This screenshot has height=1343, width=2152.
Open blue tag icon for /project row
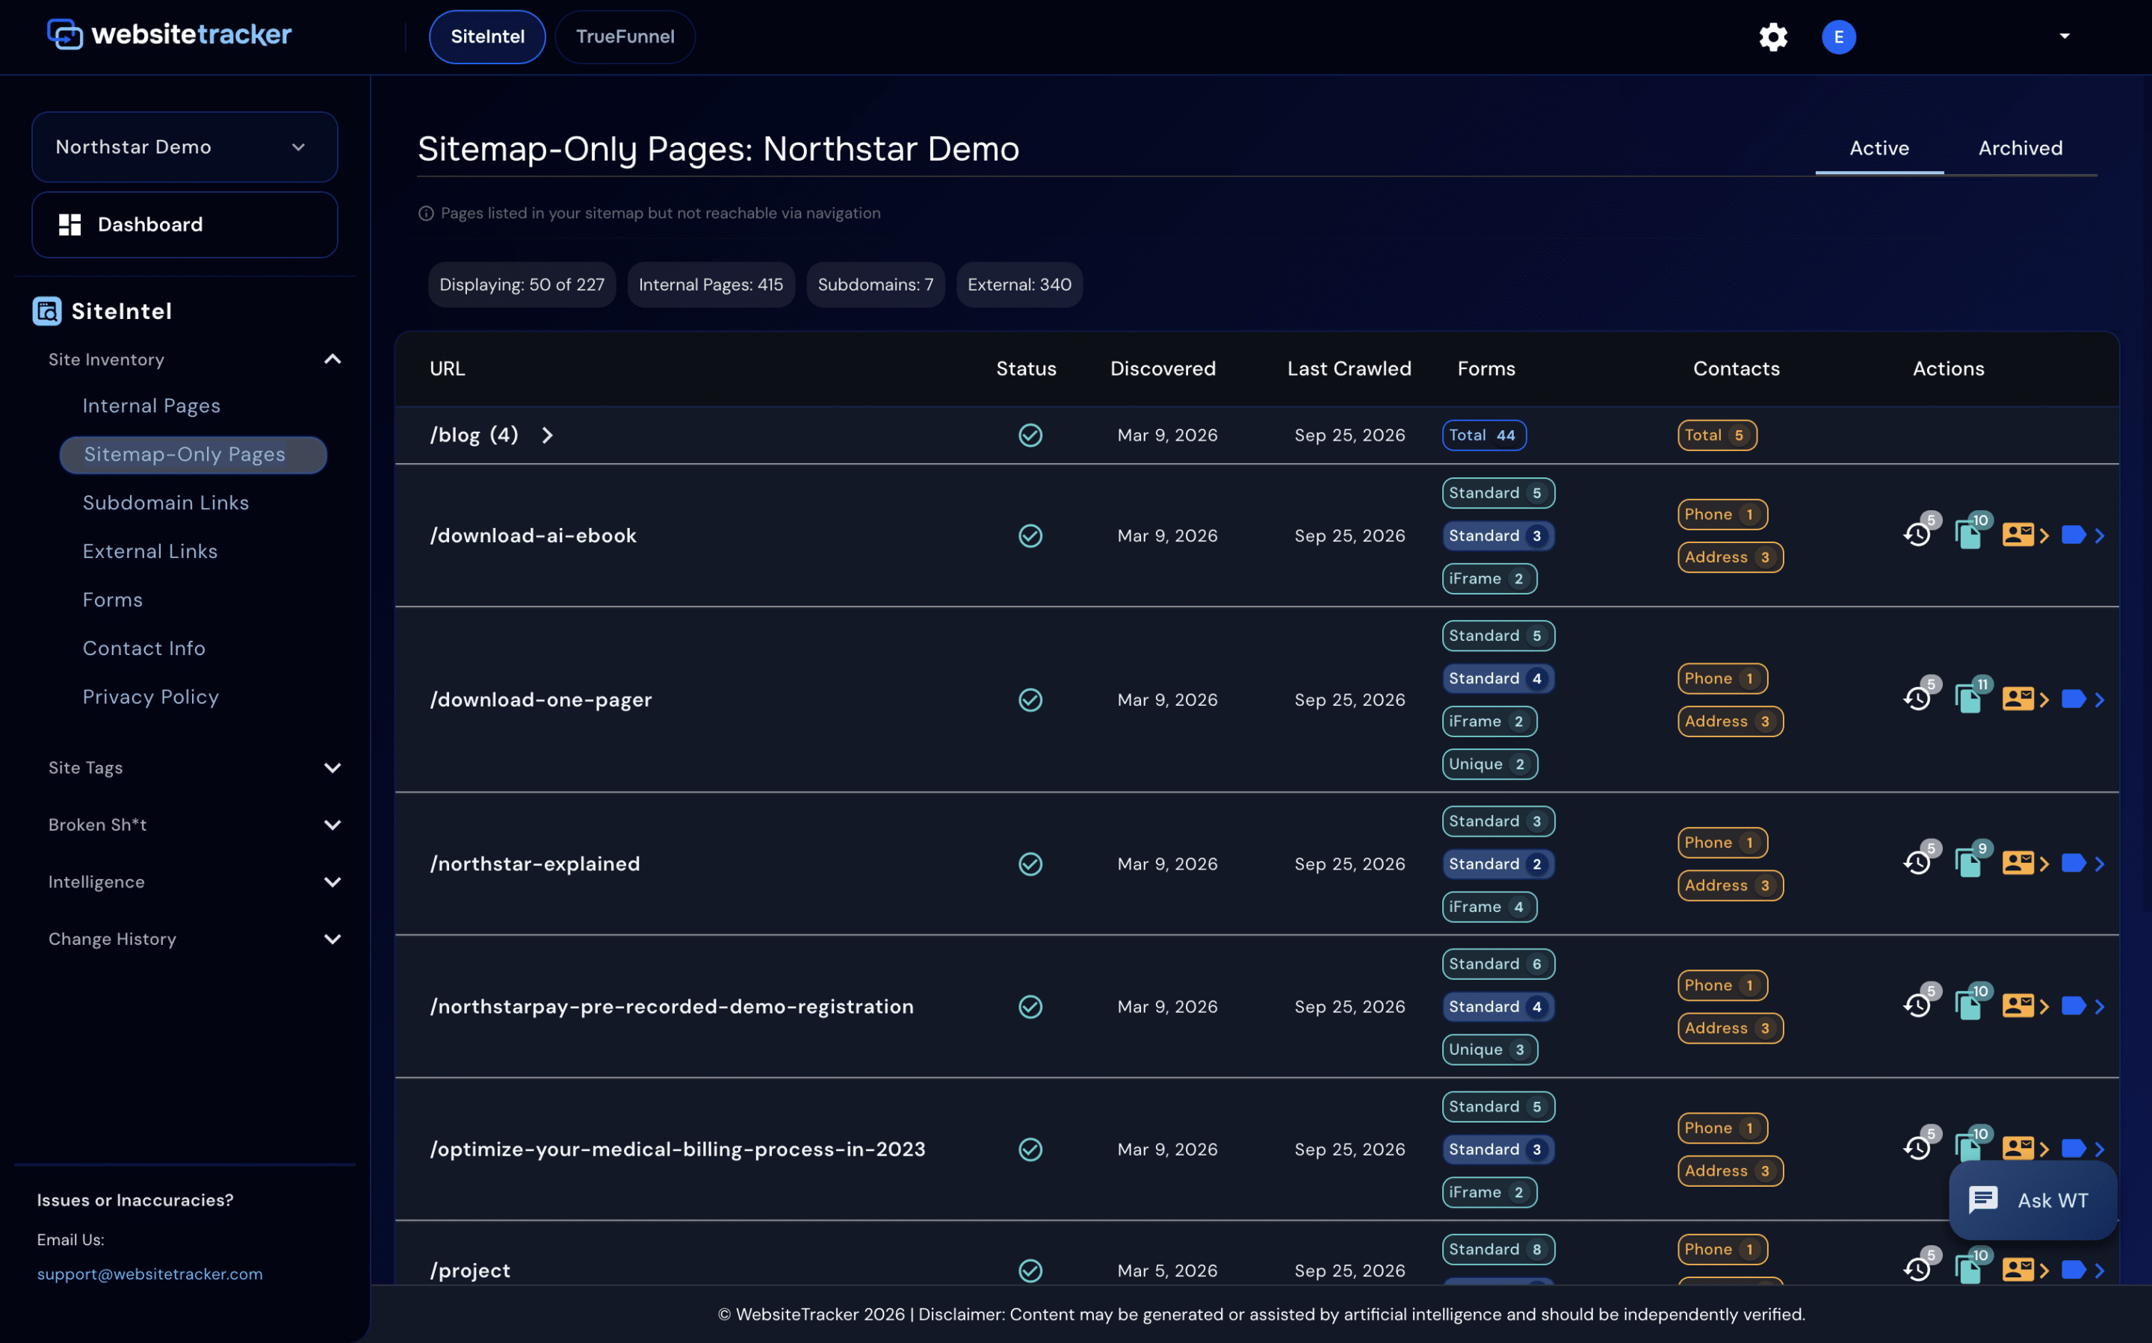[x=2073, y=1269]
